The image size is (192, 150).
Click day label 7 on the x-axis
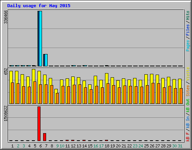click(x=46, y=146)
